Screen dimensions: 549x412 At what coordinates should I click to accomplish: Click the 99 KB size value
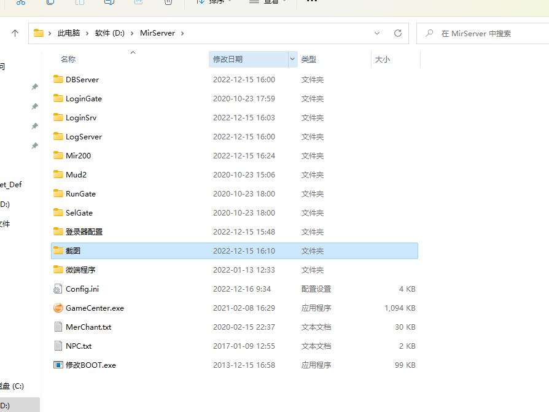pyautogui.click(x=405, y=365)
